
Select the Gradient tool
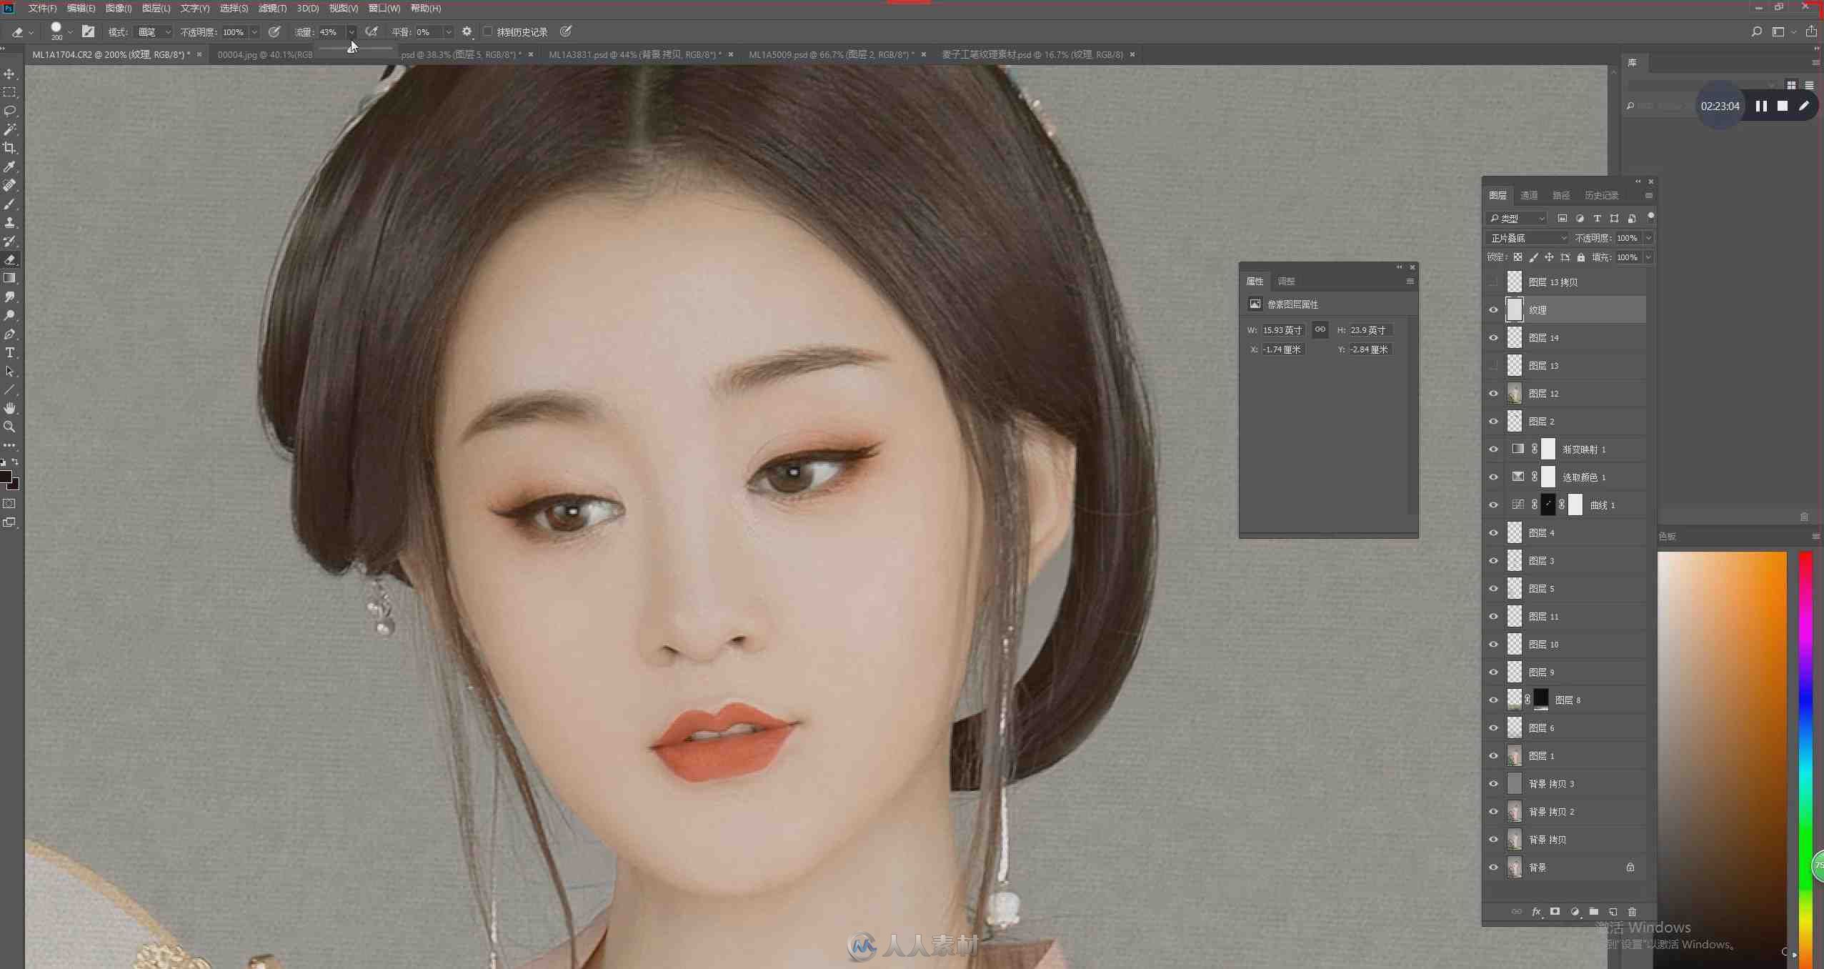9,278
